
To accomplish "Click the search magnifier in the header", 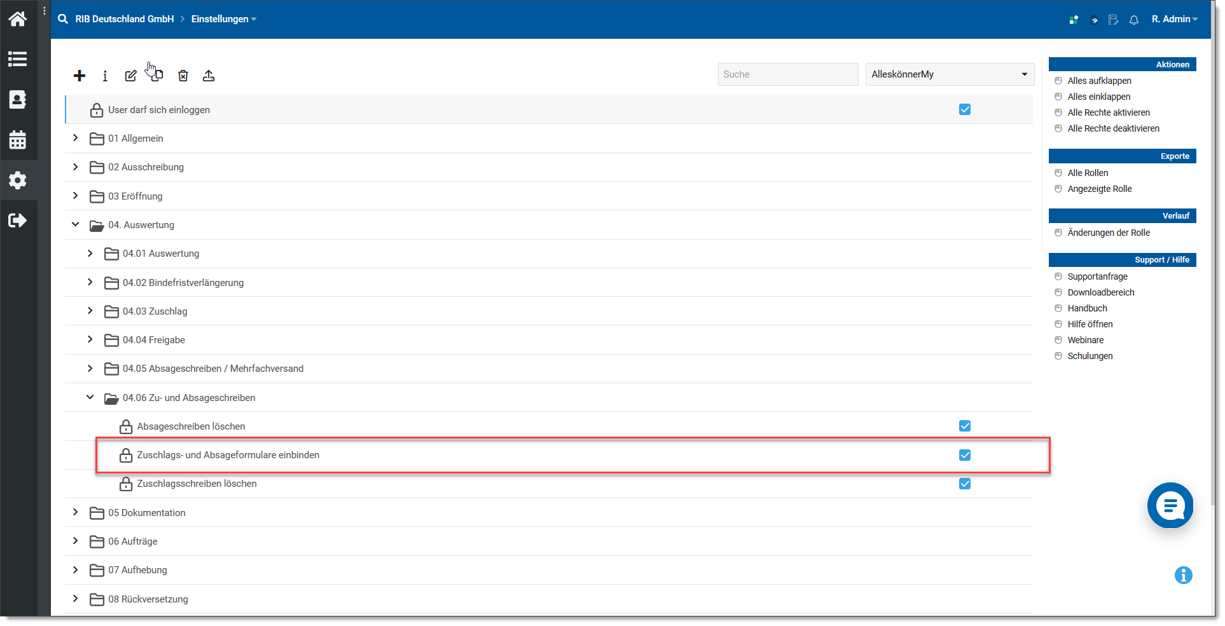I will coord(63,19).
